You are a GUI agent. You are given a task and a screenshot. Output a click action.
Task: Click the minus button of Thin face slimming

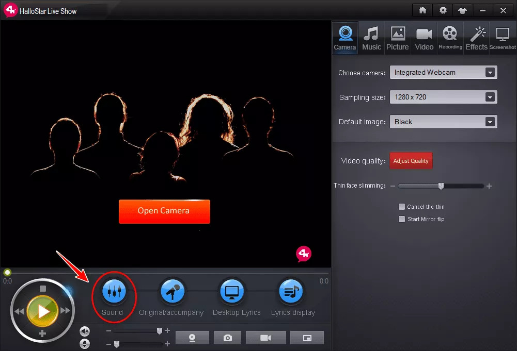click(x=393, y=186)
